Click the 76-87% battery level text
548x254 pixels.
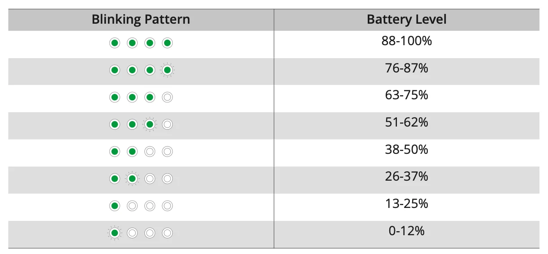pos(407,68)
